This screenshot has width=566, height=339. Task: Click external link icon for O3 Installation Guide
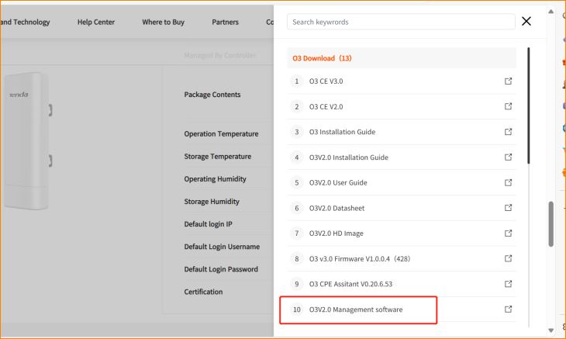click(x=509, y=132)
